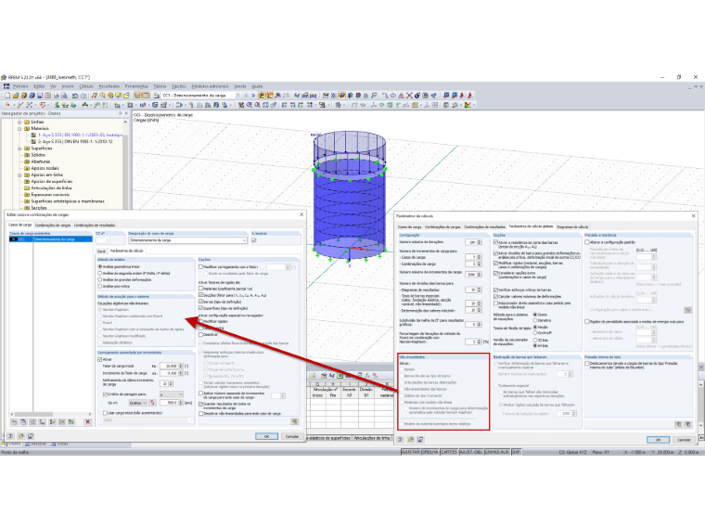Screen dimensions: 705x529
Task: Close the project navigator panel
Action: [x=126, y=113]
